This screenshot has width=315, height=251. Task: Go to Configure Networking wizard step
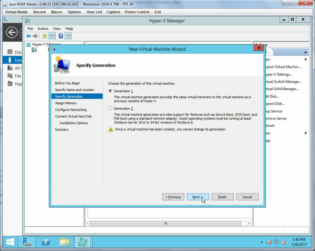click(x=71, y=109)
